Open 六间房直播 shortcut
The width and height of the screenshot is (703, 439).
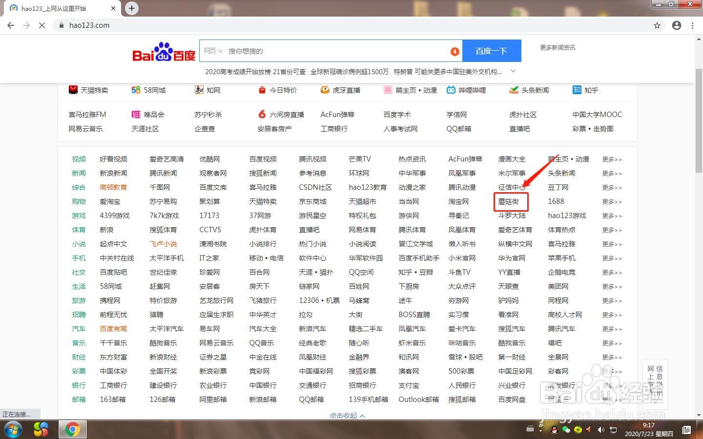click(x=281, y=115)
